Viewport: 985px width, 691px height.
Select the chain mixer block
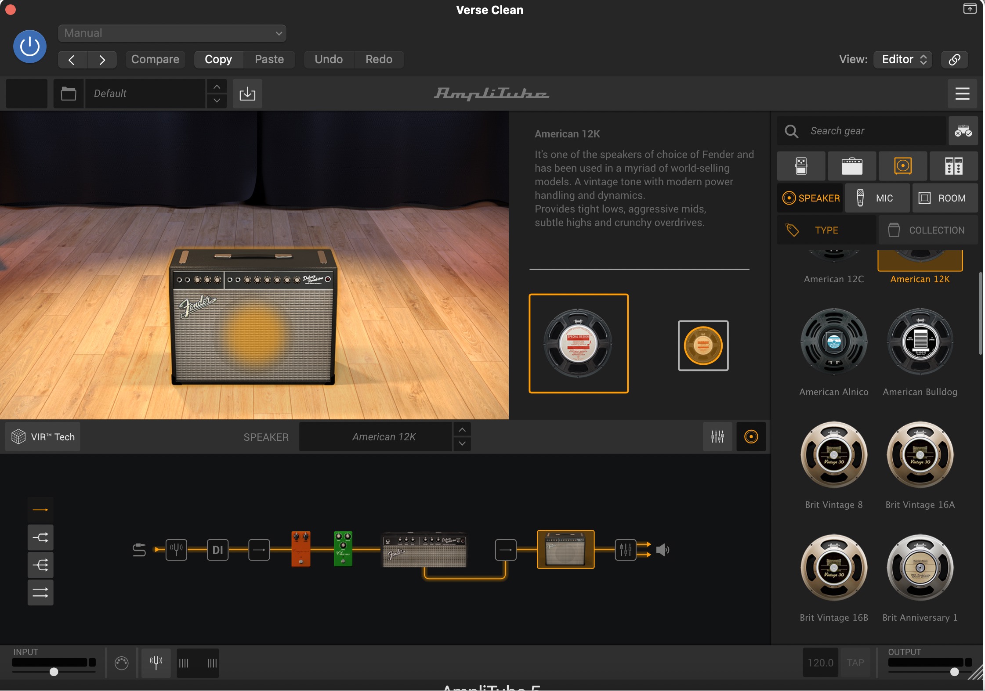[625, 550]
